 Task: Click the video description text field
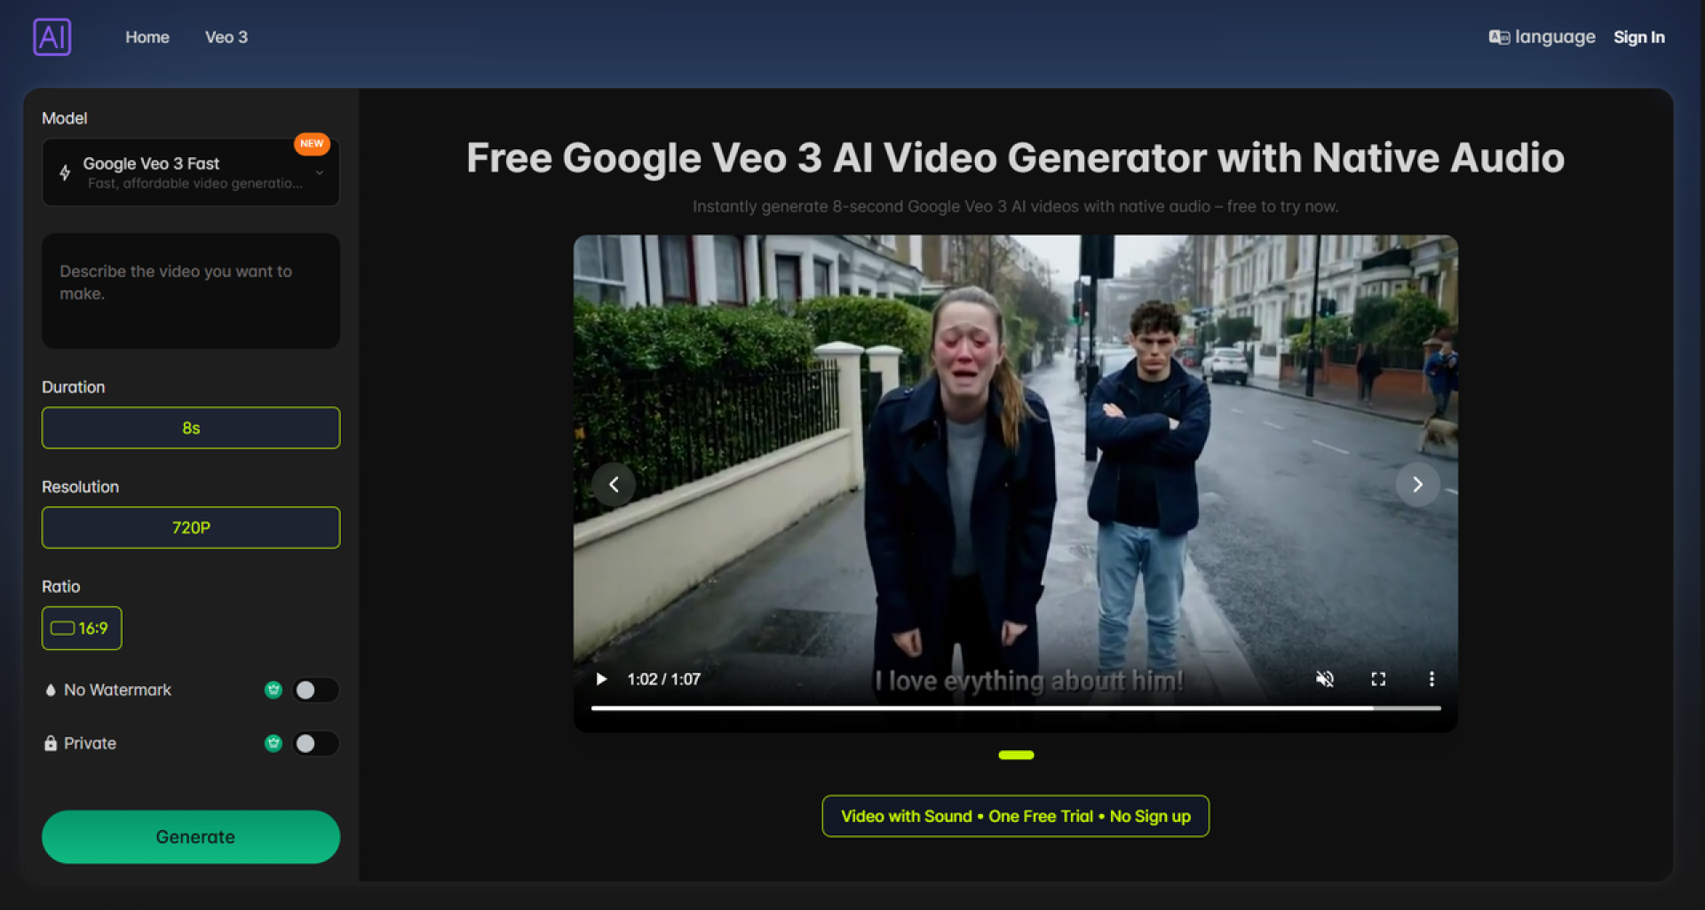point(191,291)
